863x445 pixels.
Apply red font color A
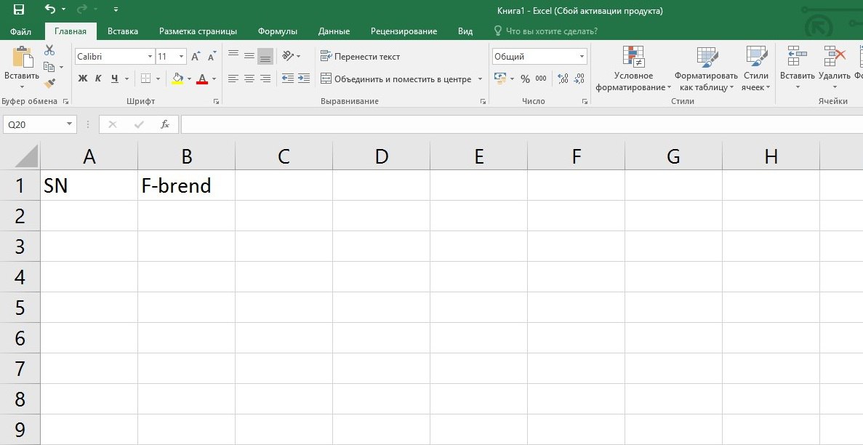tap(202, 79)
